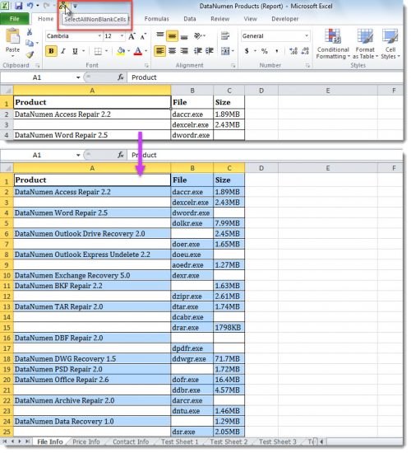Click the Name Box in the upper window
411x453 pixels.
[x=37, y=77]
